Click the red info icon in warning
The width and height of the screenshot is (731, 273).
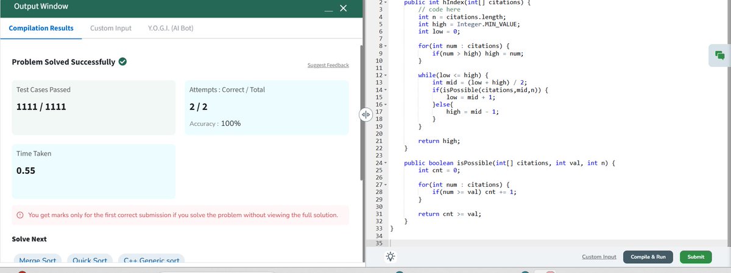[21, 215]
